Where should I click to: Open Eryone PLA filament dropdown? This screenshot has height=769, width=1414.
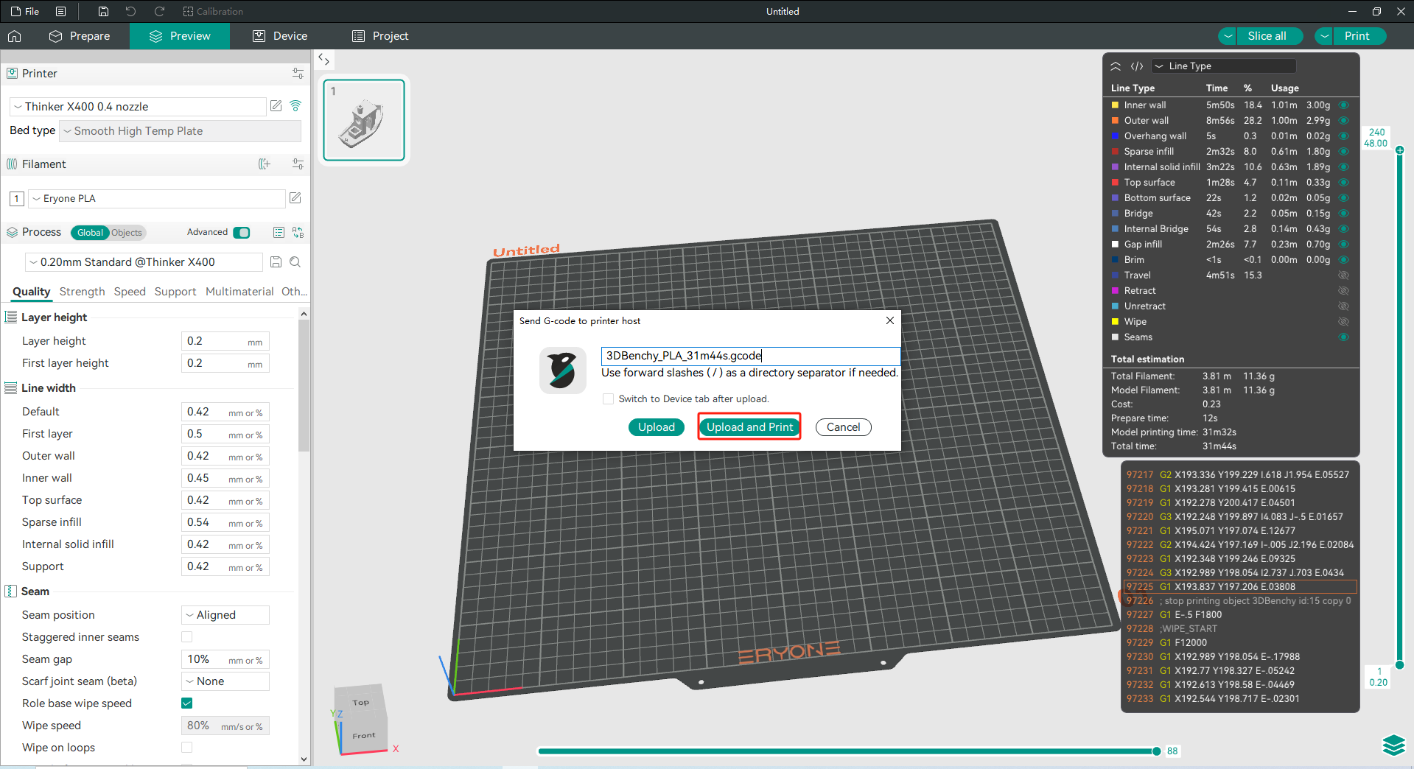[156, 199]
